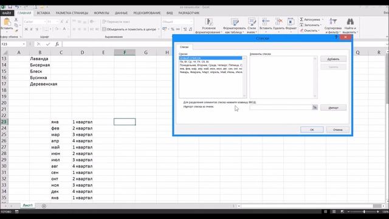Click the Cut scissors icon
389x219 pixels.
click(16, 19)
